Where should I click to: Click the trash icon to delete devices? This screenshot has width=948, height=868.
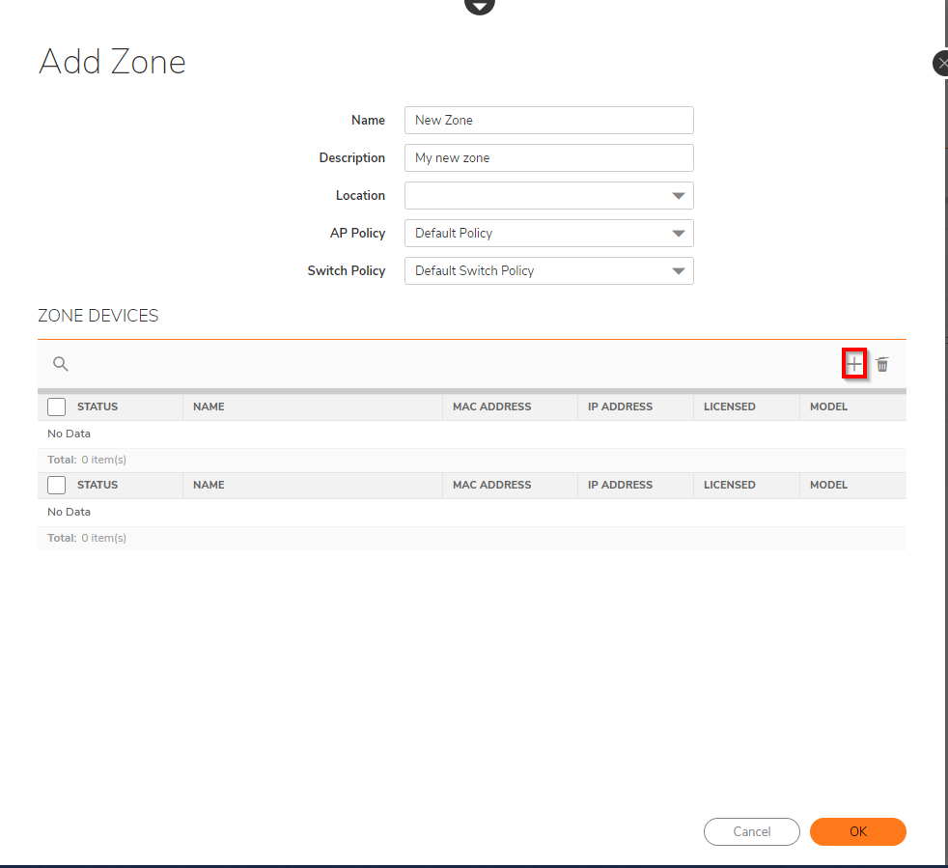[882, 364]
